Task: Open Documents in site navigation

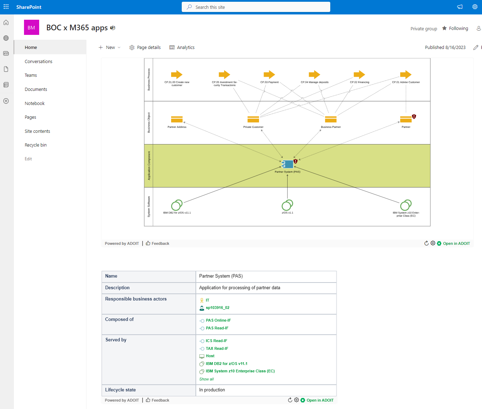Action: point(36,89)
